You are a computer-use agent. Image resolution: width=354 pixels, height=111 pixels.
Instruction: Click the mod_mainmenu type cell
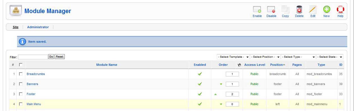(x=317, y=104)
